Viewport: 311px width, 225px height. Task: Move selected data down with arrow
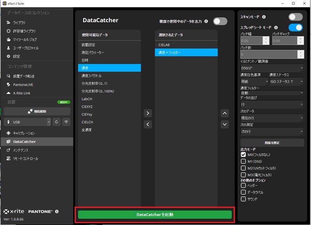225,125
